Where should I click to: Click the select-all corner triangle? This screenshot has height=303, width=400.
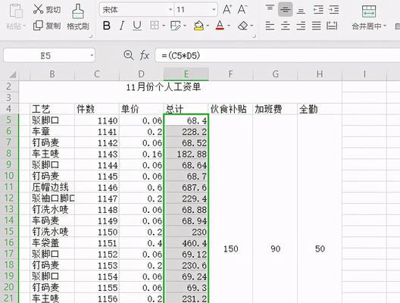click(x=13, y=74)
